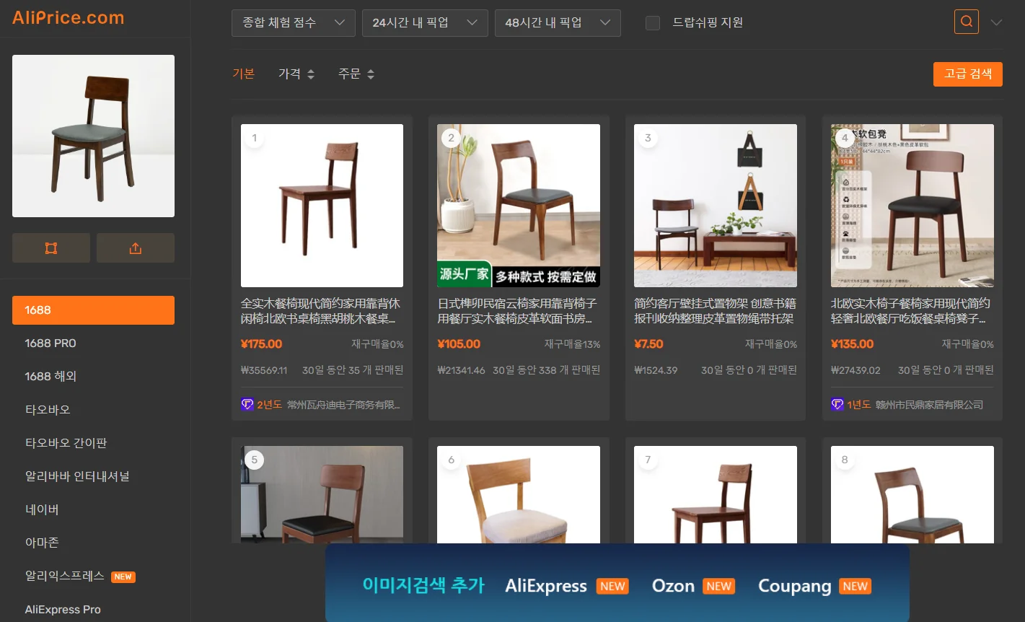Screen dimensions: 1025x622
Task: Click the ¥105.00 price
Action: coord(459,344)
